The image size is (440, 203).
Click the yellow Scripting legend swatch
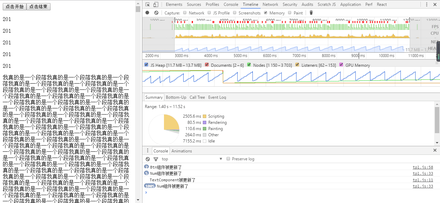click(x=204, y=116)
